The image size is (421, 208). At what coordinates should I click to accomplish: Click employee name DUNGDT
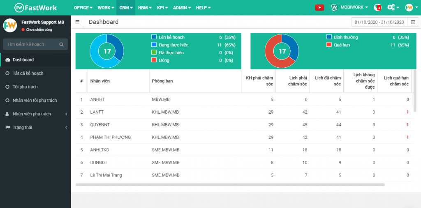[x=99, y=162]
